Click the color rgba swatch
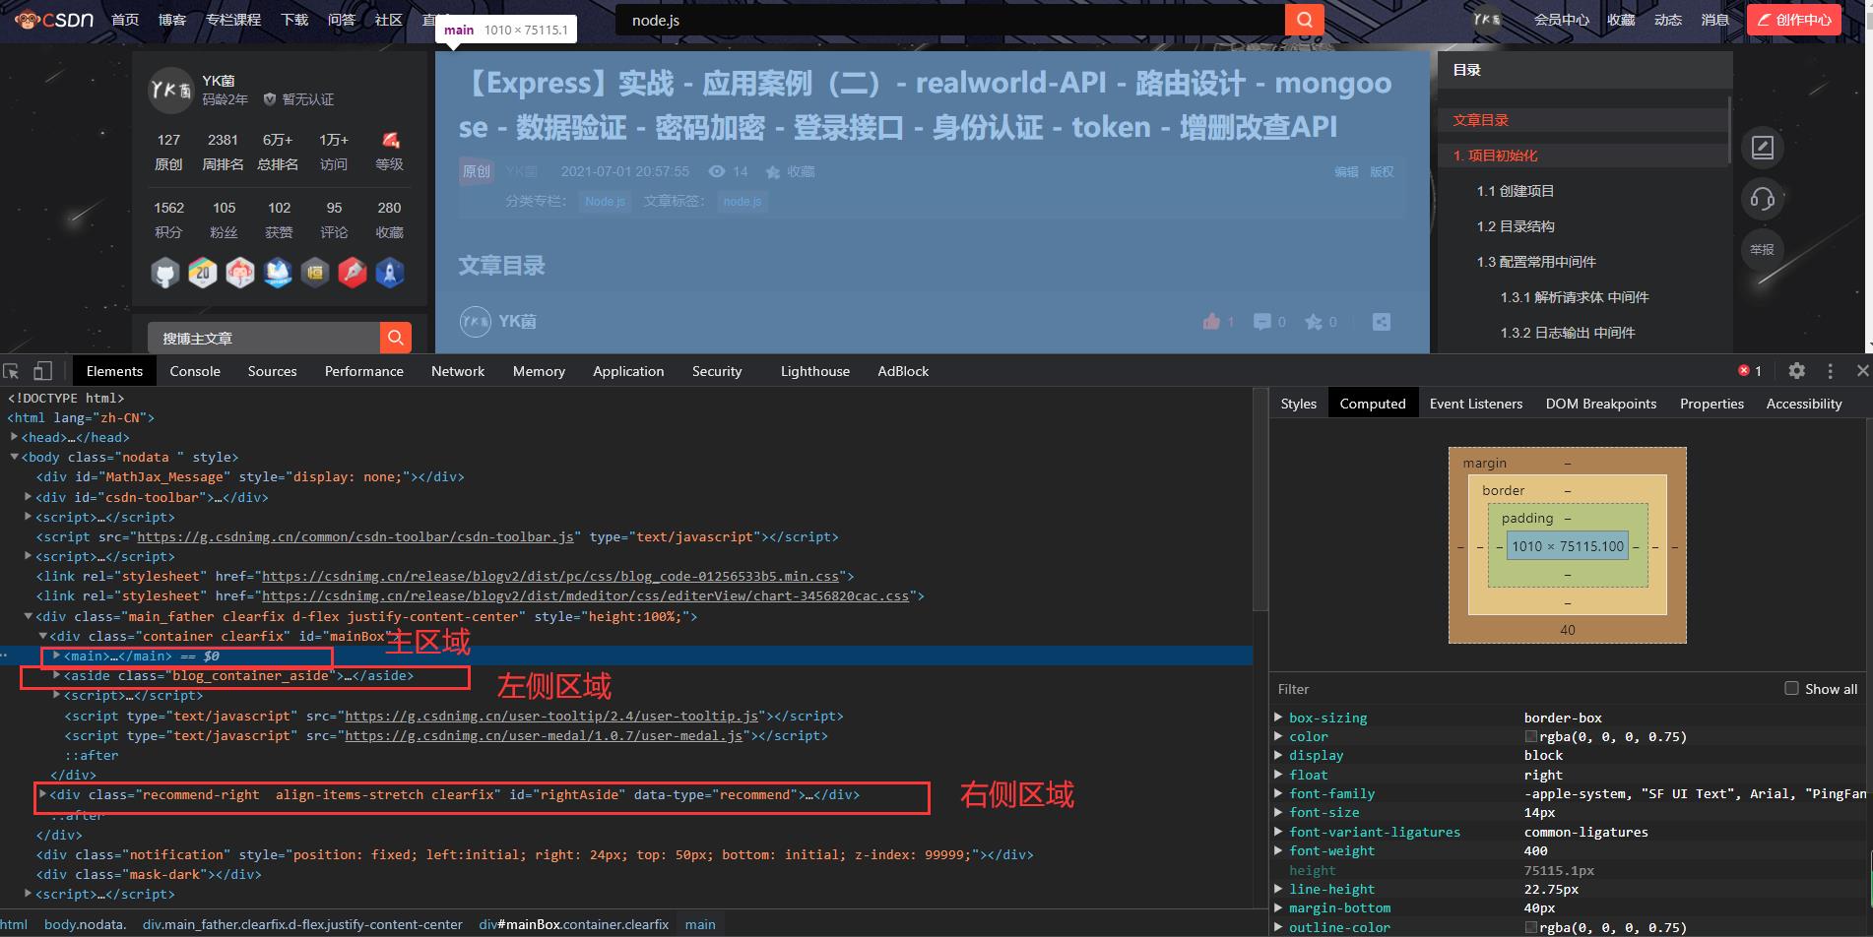The image size is (1873, 937). click(x=1530, y=736)
